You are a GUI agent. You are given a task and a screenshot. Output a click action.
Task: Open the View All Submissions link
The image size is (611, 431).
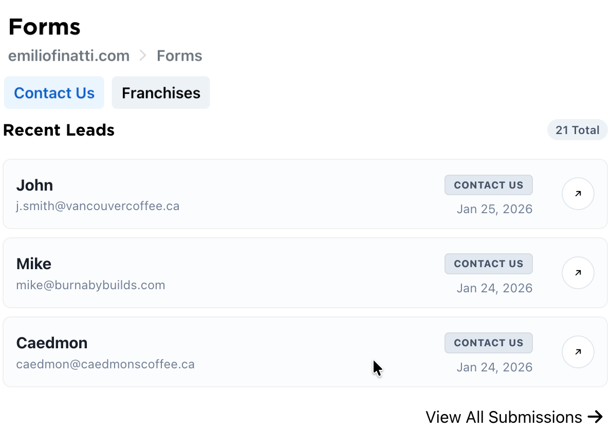[504, 417]
